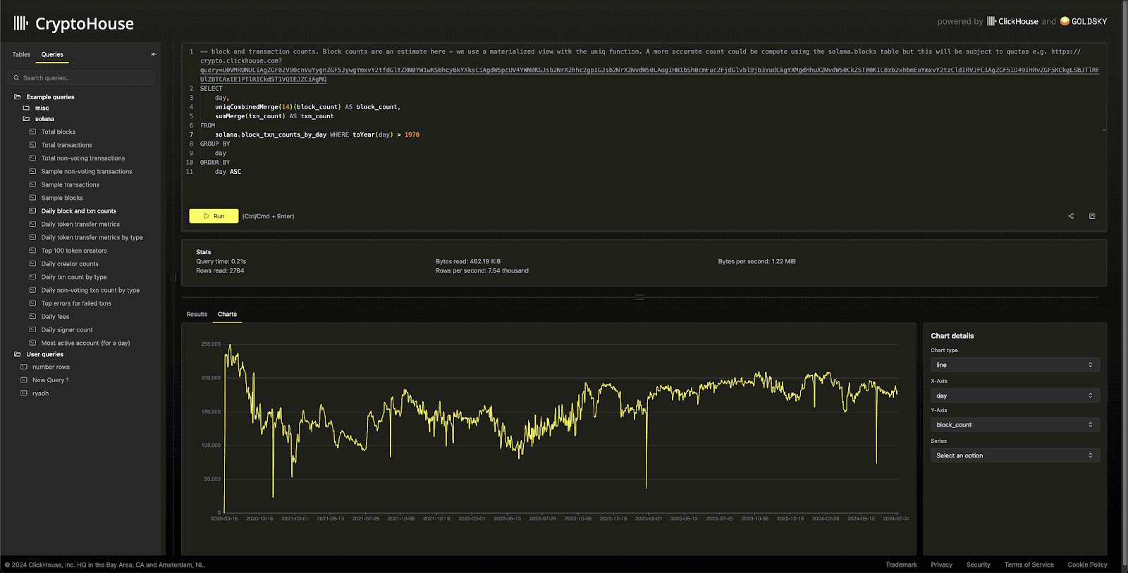Open the Series select dropdown
The width and height of the screenshot is (1128, 573).
(x=1014, y=455)
